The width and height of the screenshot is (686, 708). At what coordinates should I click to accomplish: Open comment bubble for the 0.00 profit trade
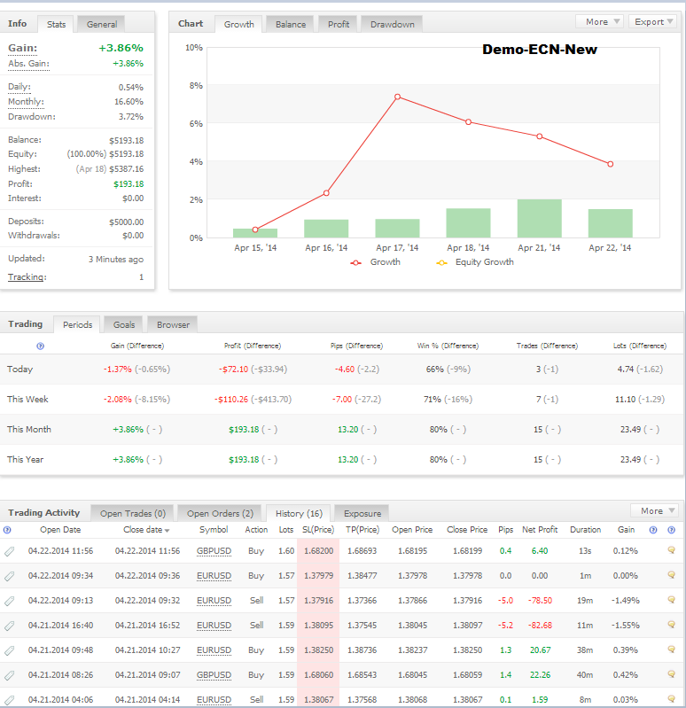point(672,575)
